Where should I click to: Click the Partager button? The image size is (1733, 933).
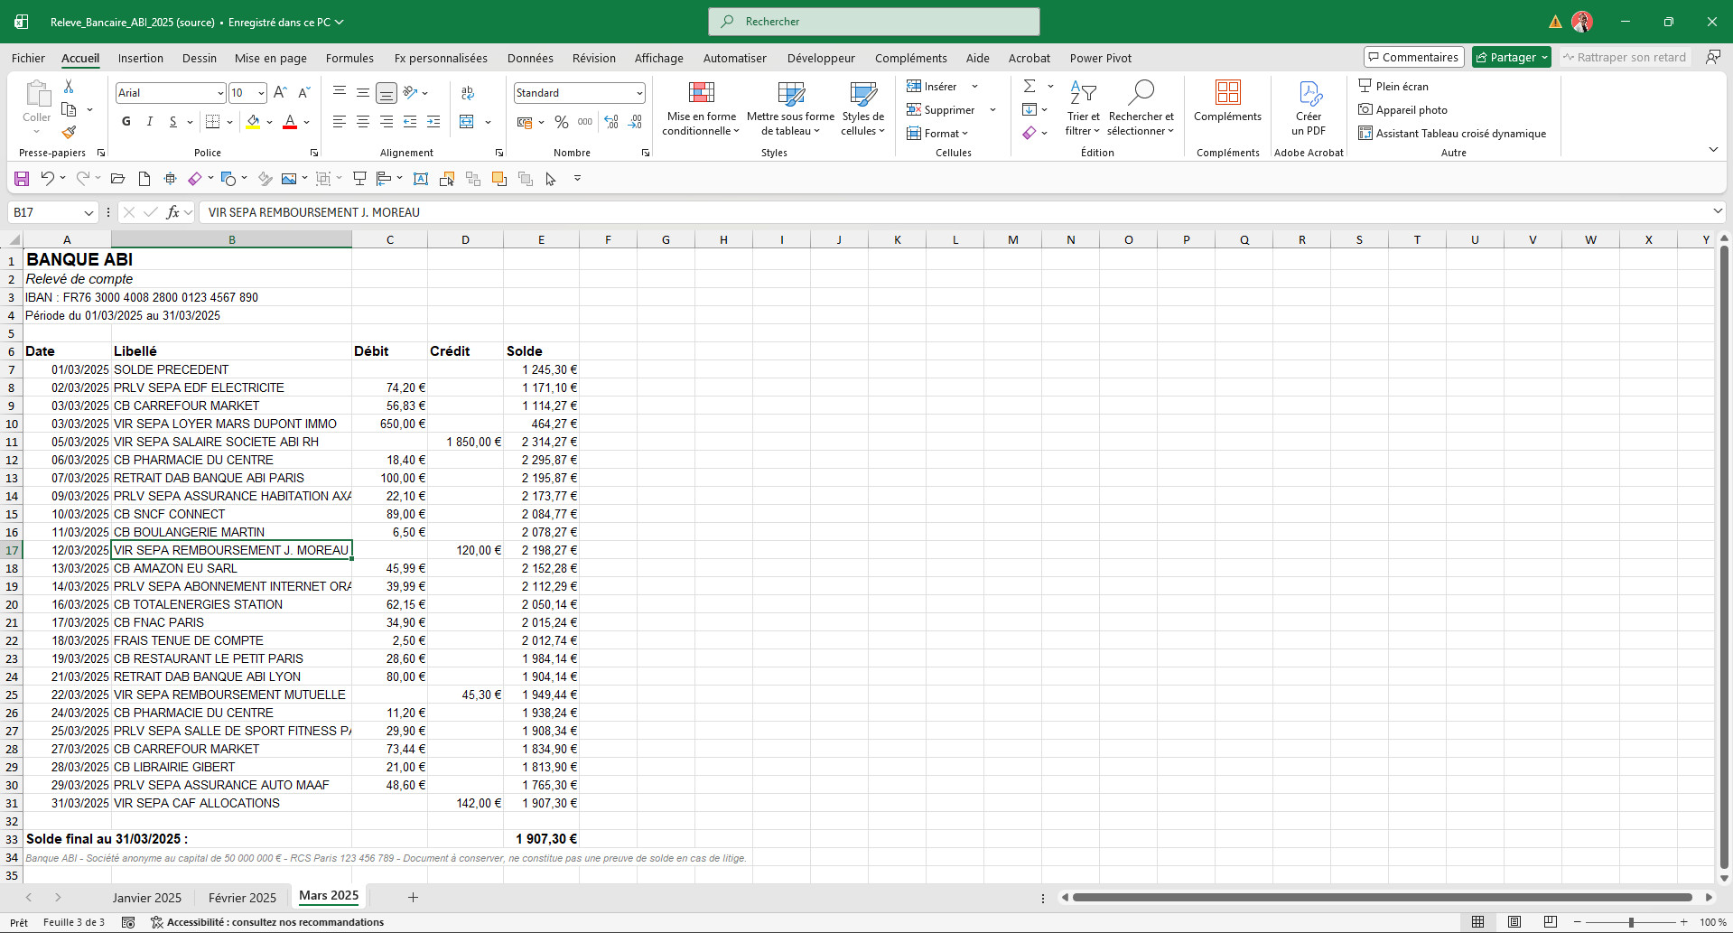1511,57
